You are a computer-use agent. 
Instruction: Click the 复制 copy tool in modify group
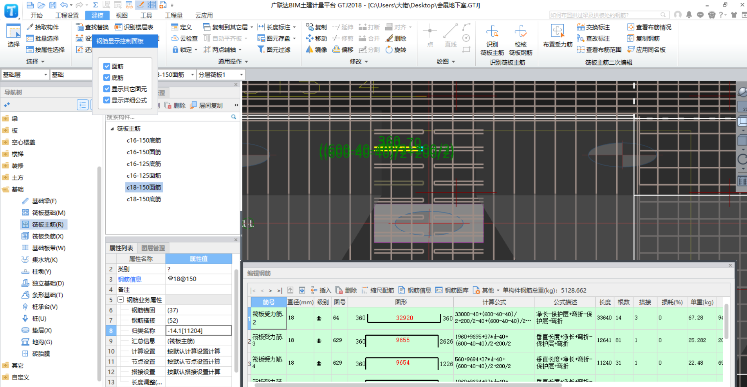316,27
